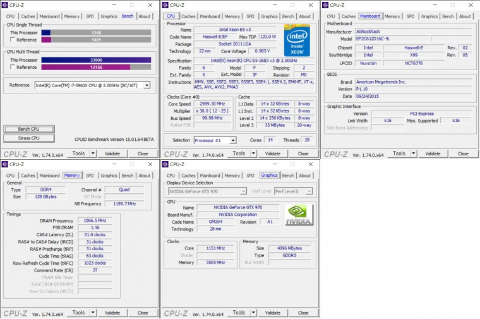Open Display Device Selection dropdown GeForce GTX 970

243,191
